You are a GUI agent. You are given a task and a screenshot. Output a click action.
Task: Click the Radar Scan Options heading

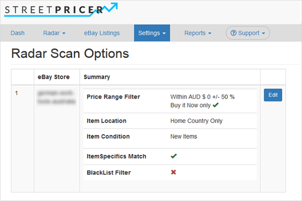[x=70, y=54]
